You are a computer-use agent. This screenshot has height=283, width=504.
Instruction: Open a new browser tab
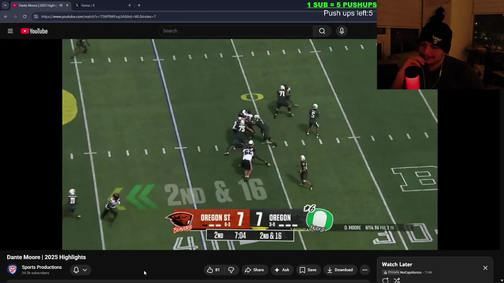139,5
